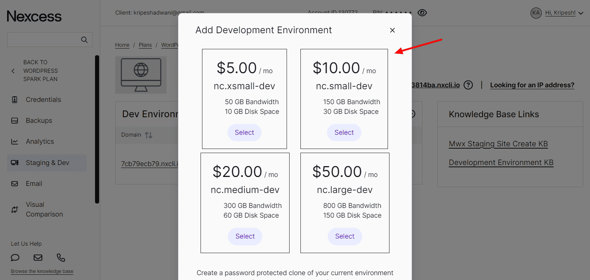The image size is (590, 280).
Task: Open the Analytics sidebar section
Action: pyautogui.click(x=40, y=141)
